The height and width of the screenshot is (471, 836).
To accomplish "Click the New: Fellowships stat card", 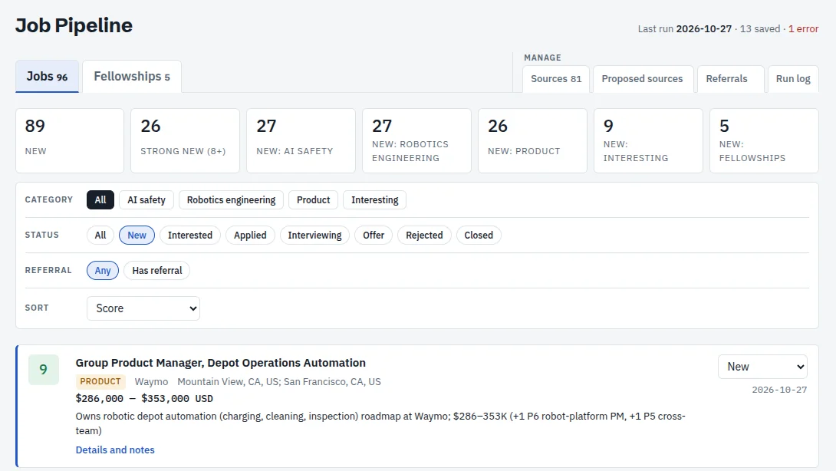I will coord(763,141).
